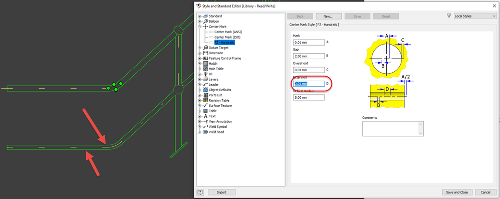Click the View Annotation icon
This screenshot has height=199, width=500.
205,121
